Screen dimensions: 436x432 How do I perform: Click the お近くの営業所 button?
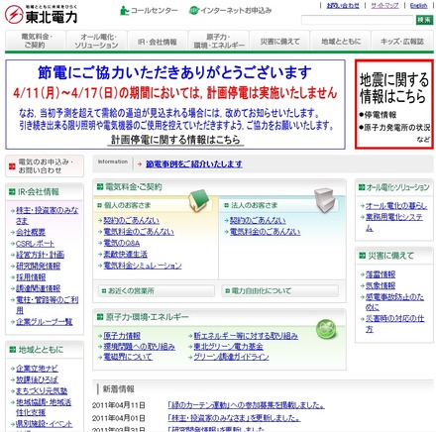(157, 291)
